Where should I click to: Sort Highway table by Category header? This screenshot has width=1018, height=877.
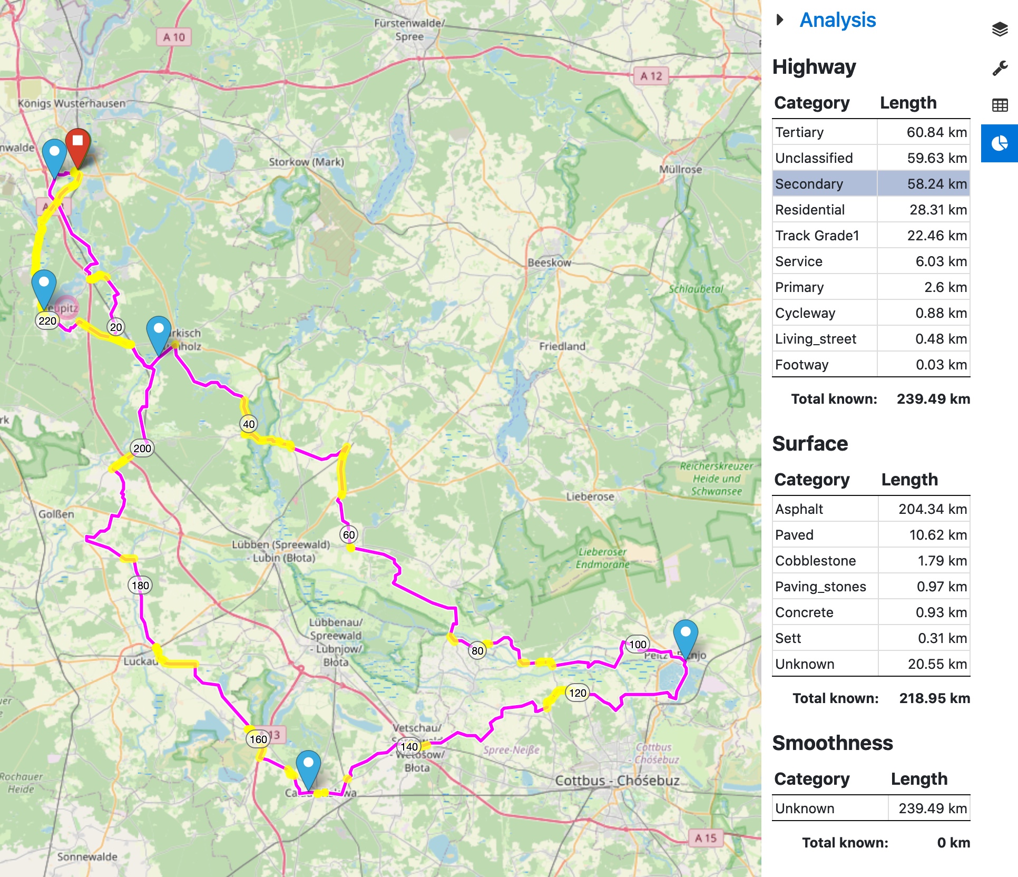click(811, 103)
